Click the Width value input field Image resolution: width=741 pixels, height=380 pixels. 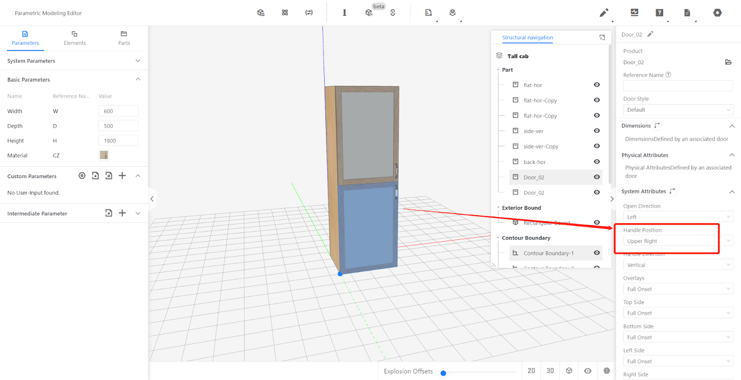[118, 111]
